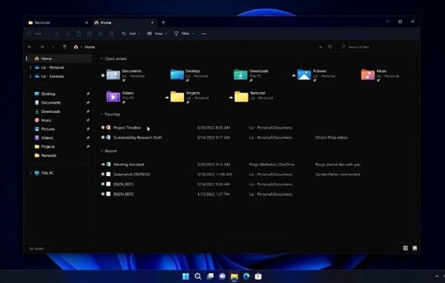
Task: Switch to the Remodel tab
Action: [58, 22]
